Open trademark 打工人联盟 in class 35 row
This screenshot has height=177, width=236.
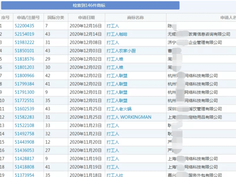[x=117, y=101]
